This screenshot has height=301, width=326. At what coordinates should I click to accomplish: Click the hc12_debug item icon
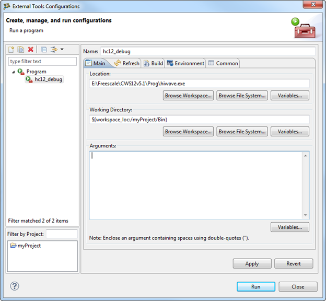(29, 79)
